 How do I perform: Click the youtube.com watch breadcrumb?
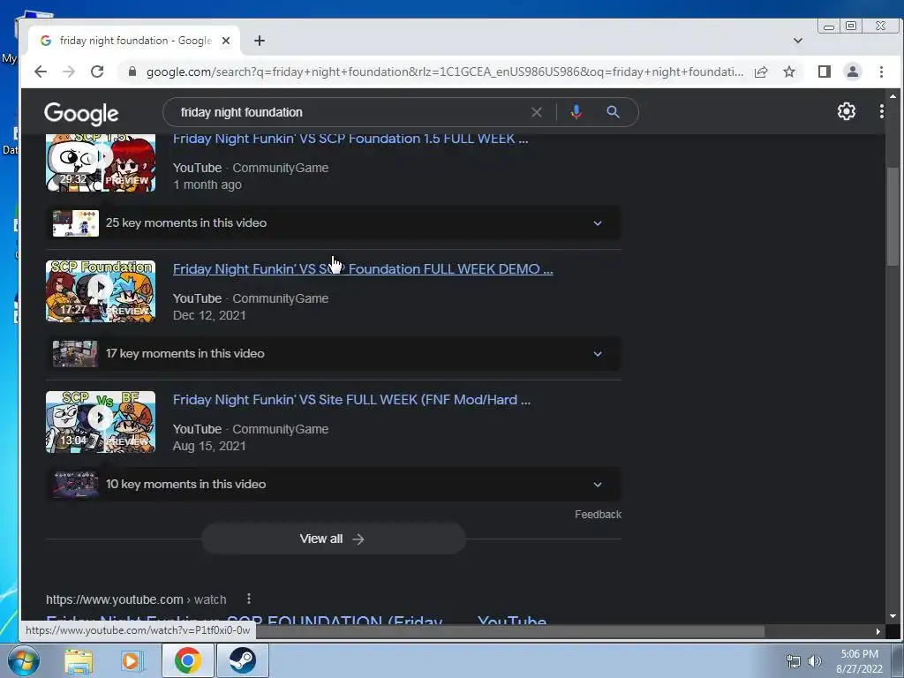click(136, 599)
